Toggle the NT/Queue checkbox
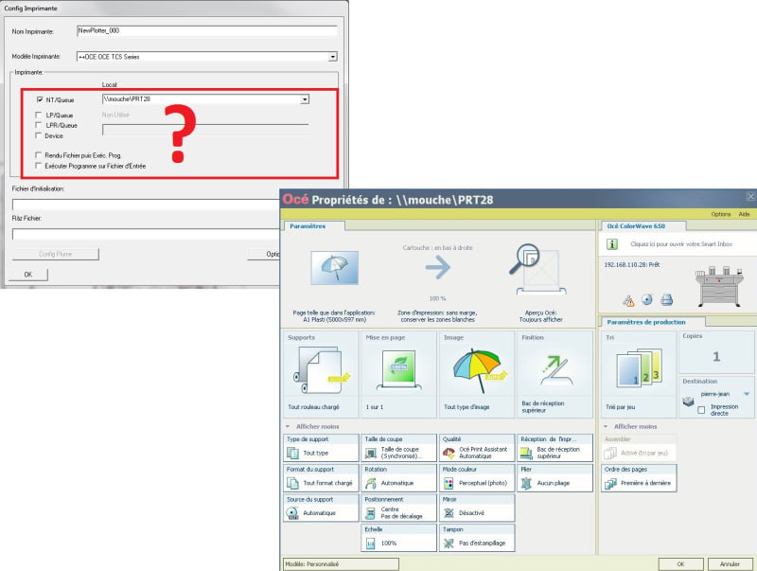Viewport: 757px width, 571px height. click(x=40, y=99)
